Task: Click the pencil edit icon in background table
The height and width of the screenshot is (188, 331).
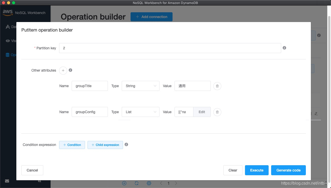Action: pos(316,114)
